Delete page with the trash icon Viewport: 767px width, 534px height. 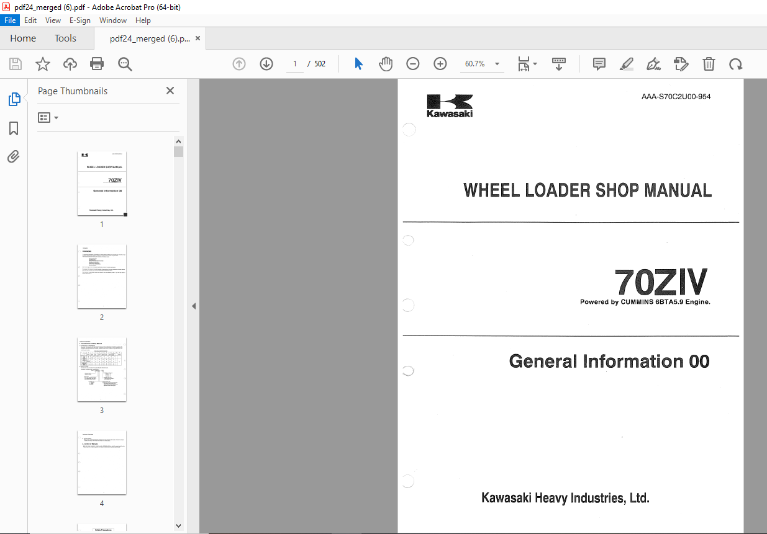tap(709, 64)
